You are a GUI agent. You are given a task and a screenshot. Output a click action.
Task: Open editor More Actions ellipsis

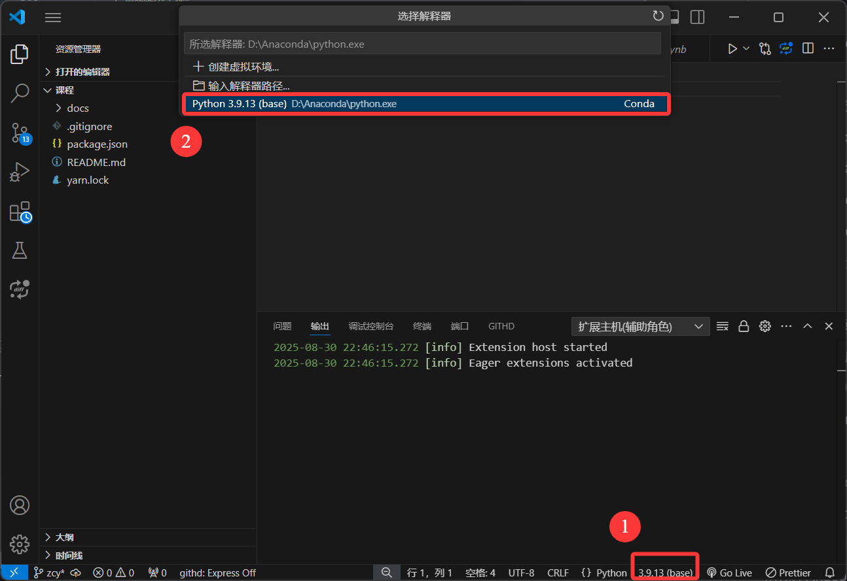(x=829, y=48)
